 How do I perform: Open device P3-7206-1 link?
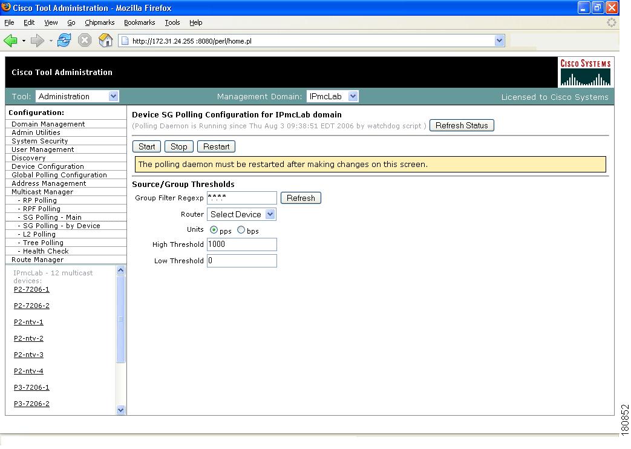click(31, 387)
